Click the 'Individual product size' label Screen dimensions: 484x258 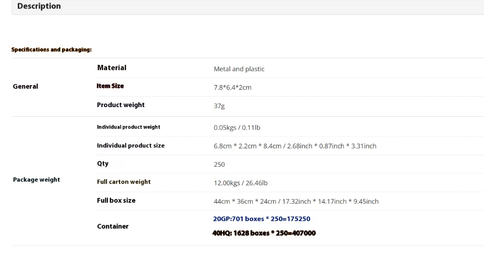131,146
